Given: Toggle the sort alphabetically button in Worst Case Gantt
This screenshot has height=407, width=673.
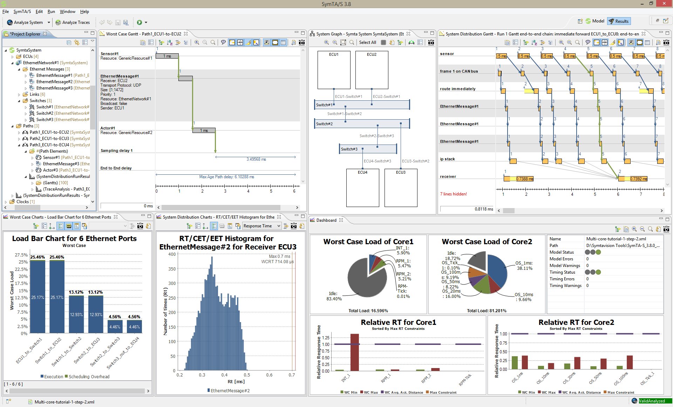Looking at the screenshot, I should coord(170,42).
